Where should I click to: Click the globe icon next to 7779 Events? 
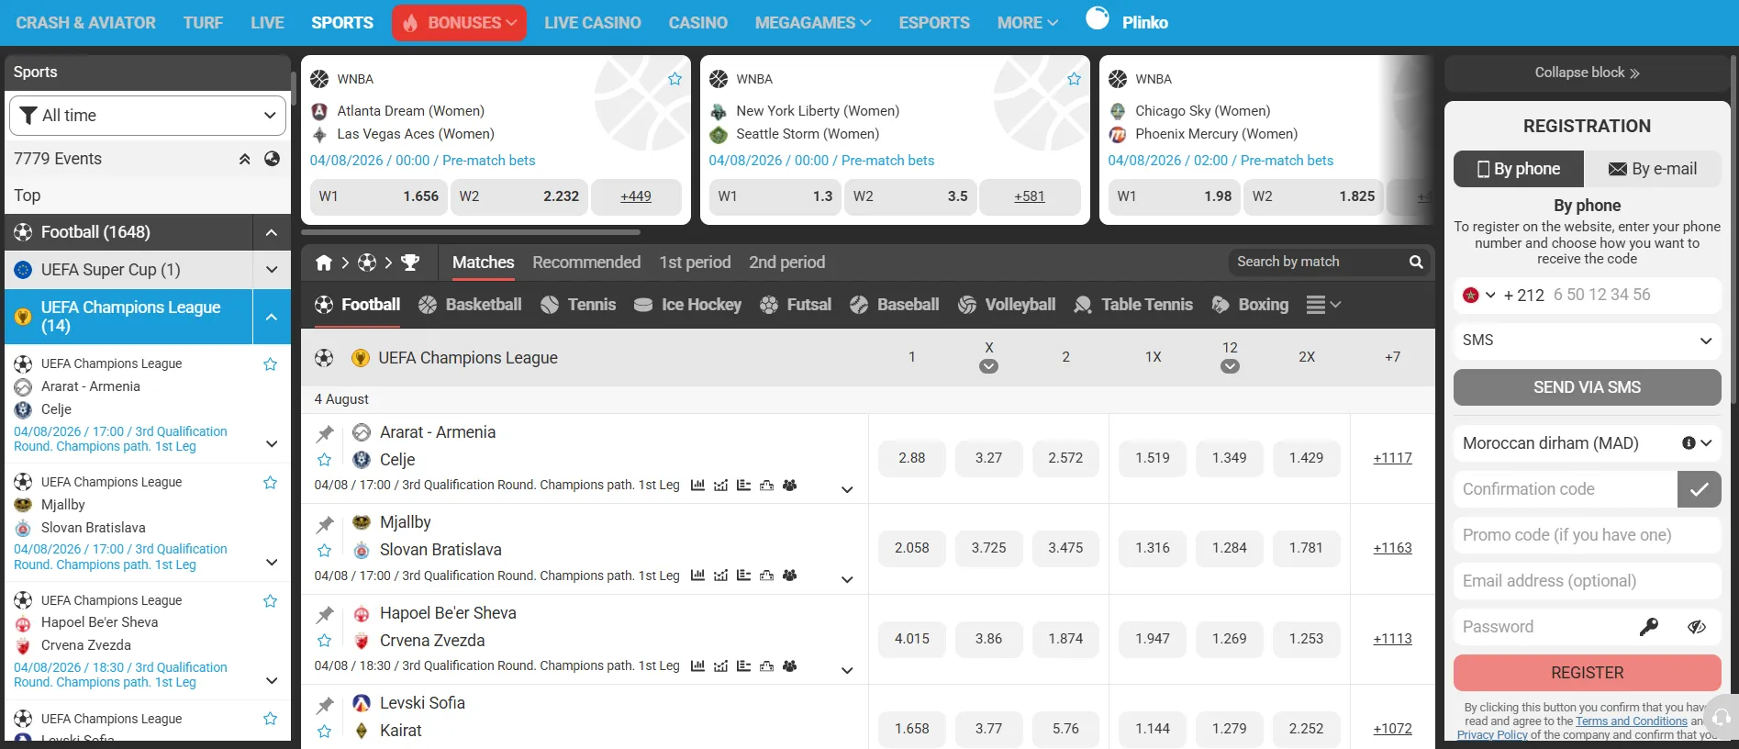(x=272, y=159)
